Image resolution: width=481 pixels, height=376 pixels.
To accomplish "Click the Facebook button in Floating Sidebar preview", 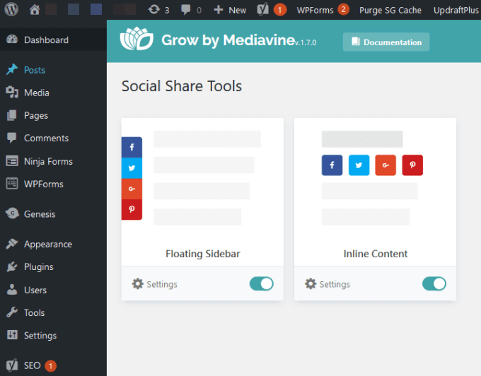I will tap(132, 147).
